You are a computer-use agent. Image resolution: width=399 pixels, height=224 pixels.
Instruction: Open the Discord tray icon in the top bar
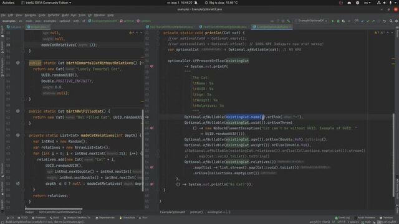349,2
